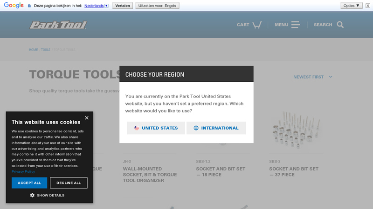Go to Tools breadcrumb
The height and width of the screenshot is (209, 373).
(46, 50)
